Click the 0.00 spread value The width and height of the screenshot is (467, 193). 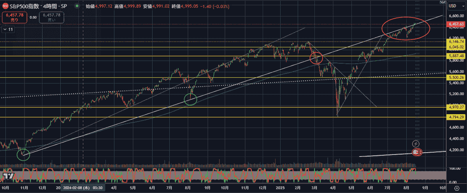(33, 17)
